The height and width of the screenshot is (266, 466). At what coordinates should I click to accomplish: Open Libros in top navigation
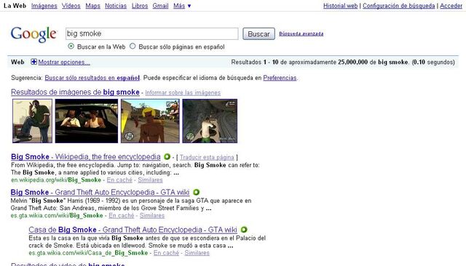coord(140,6)
